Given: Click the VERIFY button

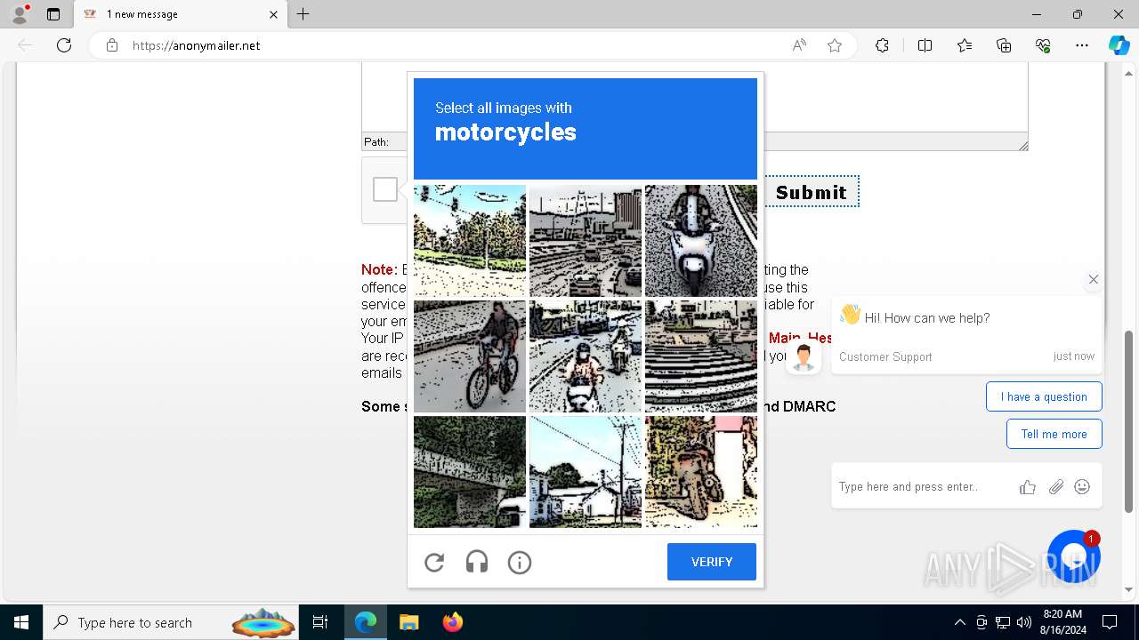Looking at the screenshot, I should tap(712, 562).
